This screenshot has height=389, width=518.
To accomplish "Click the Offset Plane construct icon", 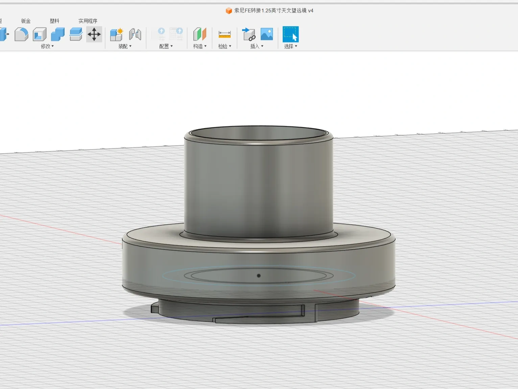I will (x=199, y=35).
